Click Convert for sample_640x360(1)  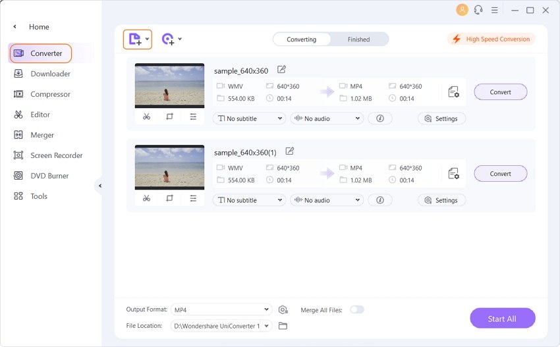click(500, 174)
